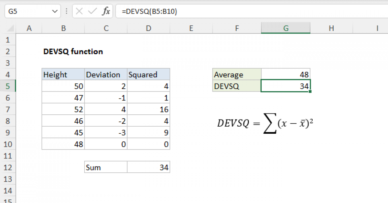Click the Average value cell 48 in G4
Image resolution: width=388 pixels, height=203 pixels.
click(x=286, y=75)
